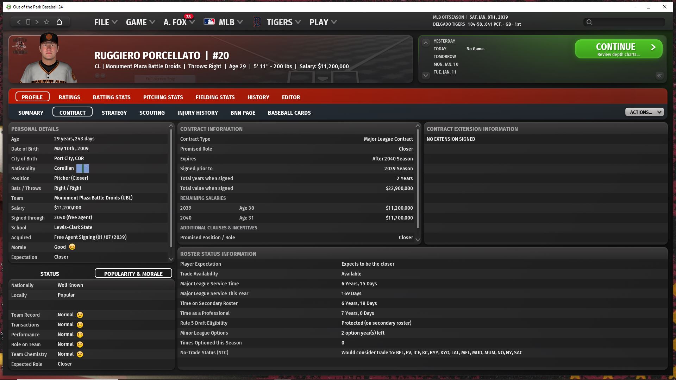
Task: Click the bookmark star icon
Action: [46, 22]
